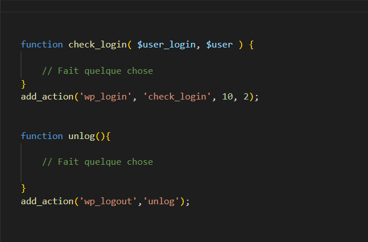Click the comment inside check_login function

tap(98, 71)
